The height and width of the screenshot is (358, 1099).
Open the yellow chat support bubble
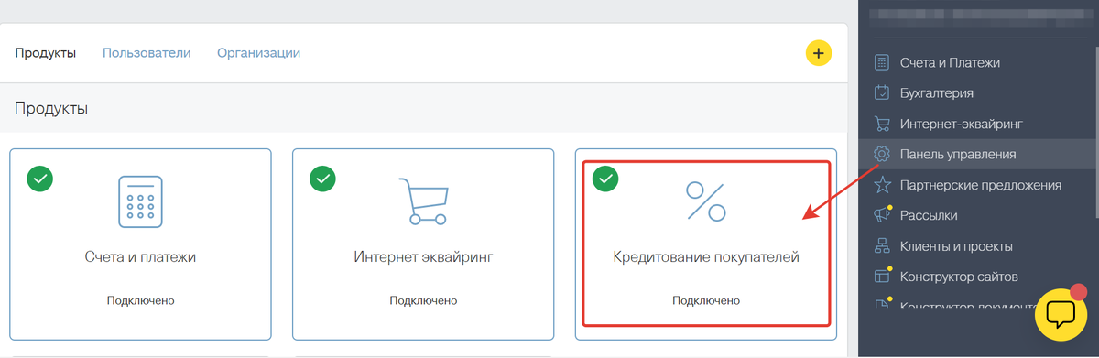click(x=1061, y=315)
